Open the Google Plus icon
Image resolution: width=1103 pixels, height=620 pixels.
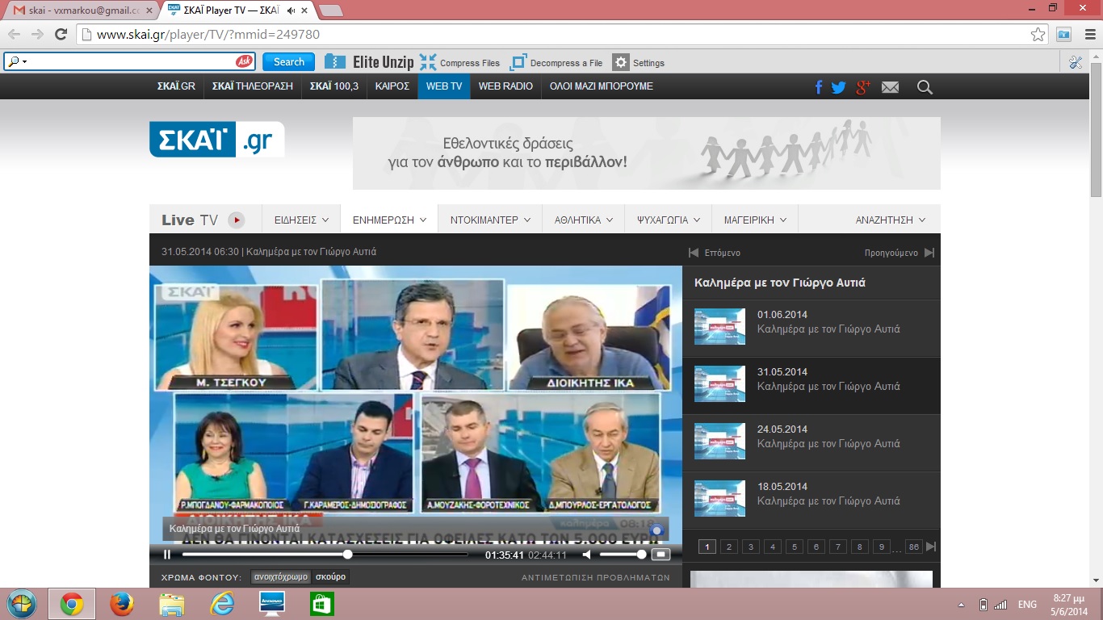click(x=863, y=87)
